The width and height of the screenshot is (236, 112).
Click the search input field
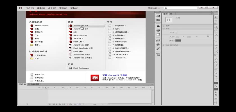180,8
